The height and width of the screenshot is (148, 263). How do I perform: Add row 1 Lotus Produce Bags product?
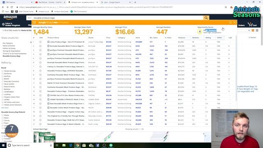(40, 42)
